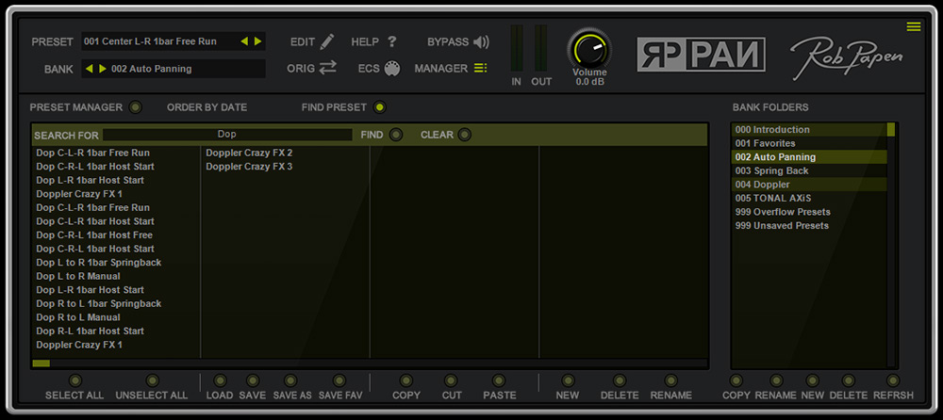Select preset Dop R to L 1bar Springback
943x420 pixels.
(x=99, y=304)
